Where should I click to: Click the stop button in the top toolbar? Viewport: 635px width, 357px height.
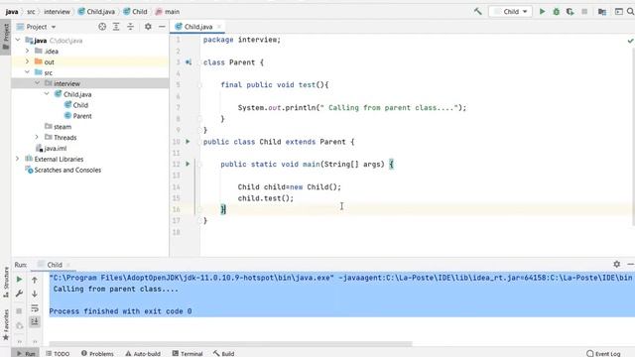pos(584,12)
